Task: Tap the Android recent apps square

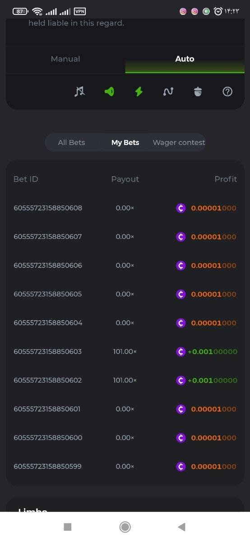Action: (68, 527)
